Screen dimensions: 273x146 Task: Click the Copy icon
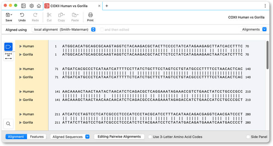coord(61,15)
